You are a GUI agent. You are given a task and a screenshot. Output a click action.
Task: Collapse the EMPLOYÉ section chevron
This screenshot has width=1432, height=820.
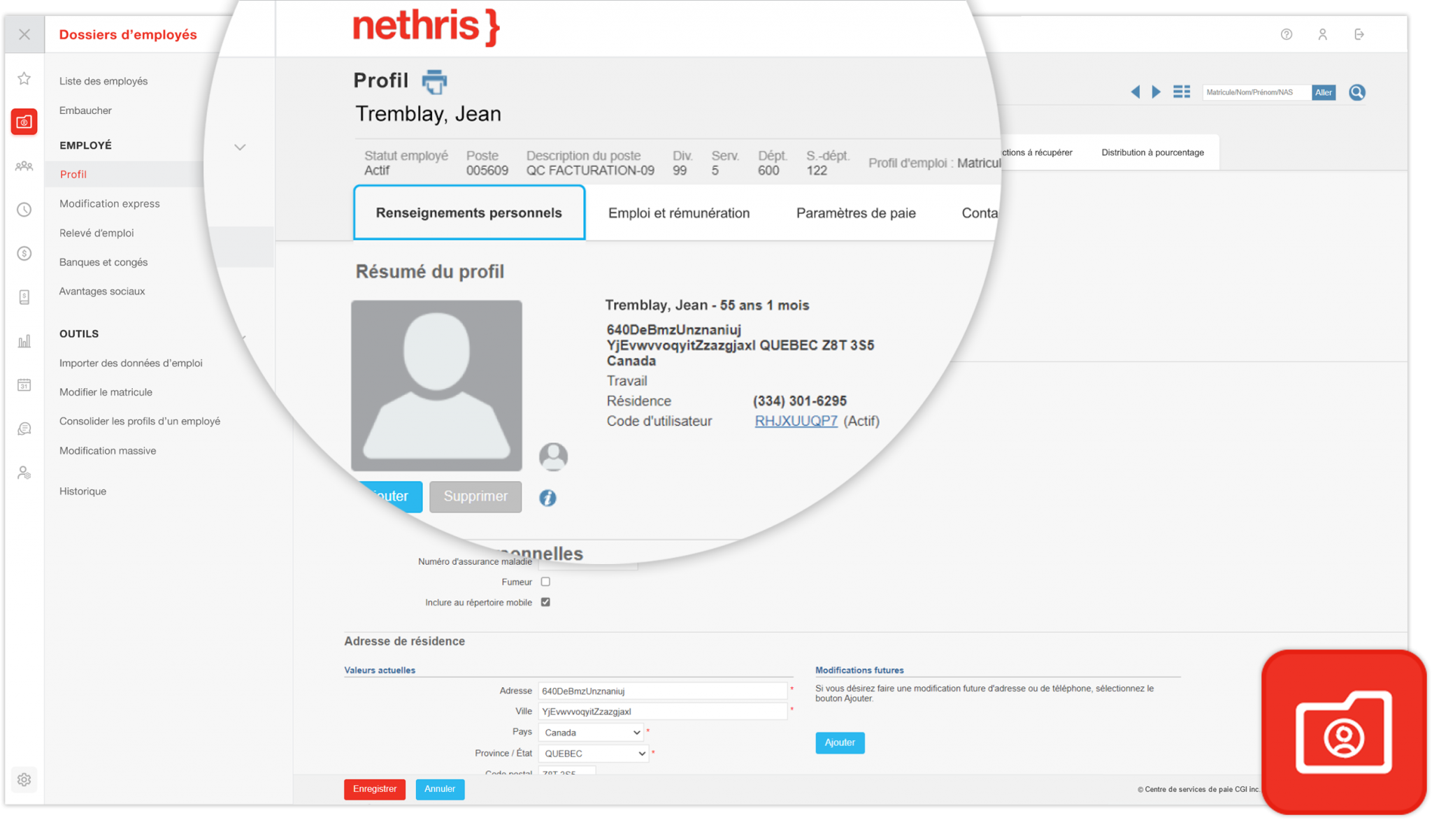click(240, 147)
